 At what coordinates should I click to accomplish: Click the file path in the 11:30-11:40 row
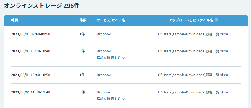point(193,92)
